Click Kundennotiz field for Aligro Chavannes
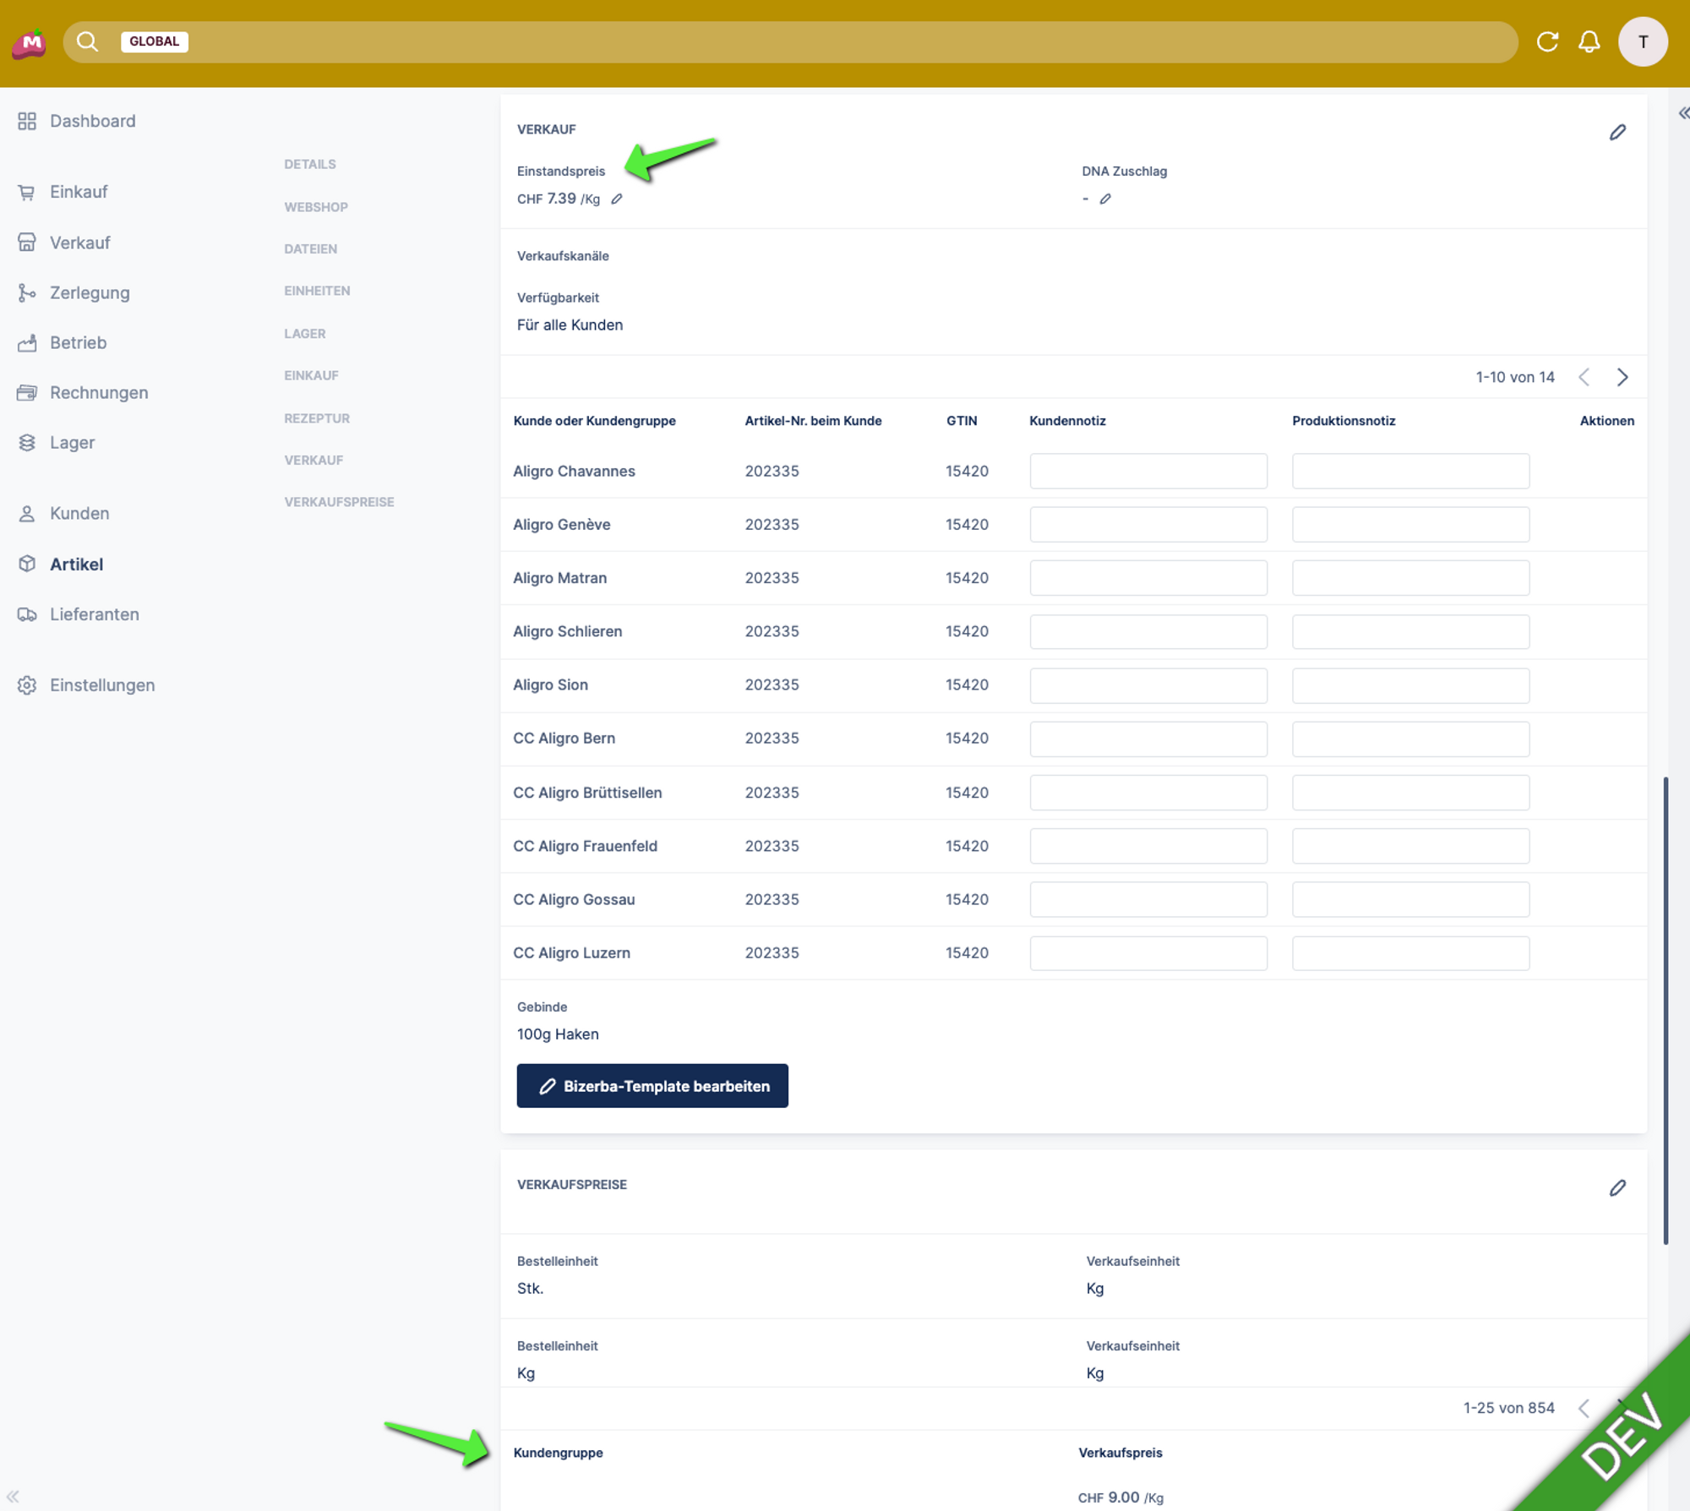The height and width of the screenshot is (1511, 1690). [1148, 472]
